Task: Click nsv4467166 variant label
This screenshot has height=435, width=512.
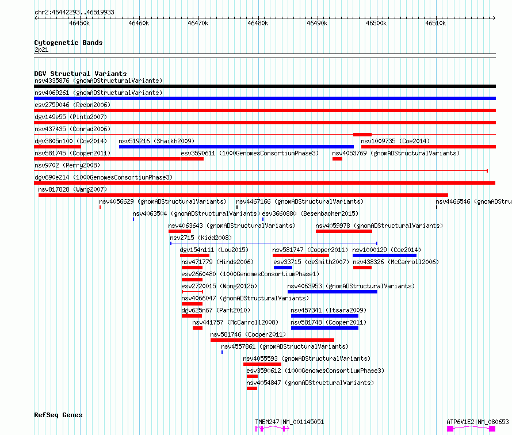Action: (x=300, y=201)
